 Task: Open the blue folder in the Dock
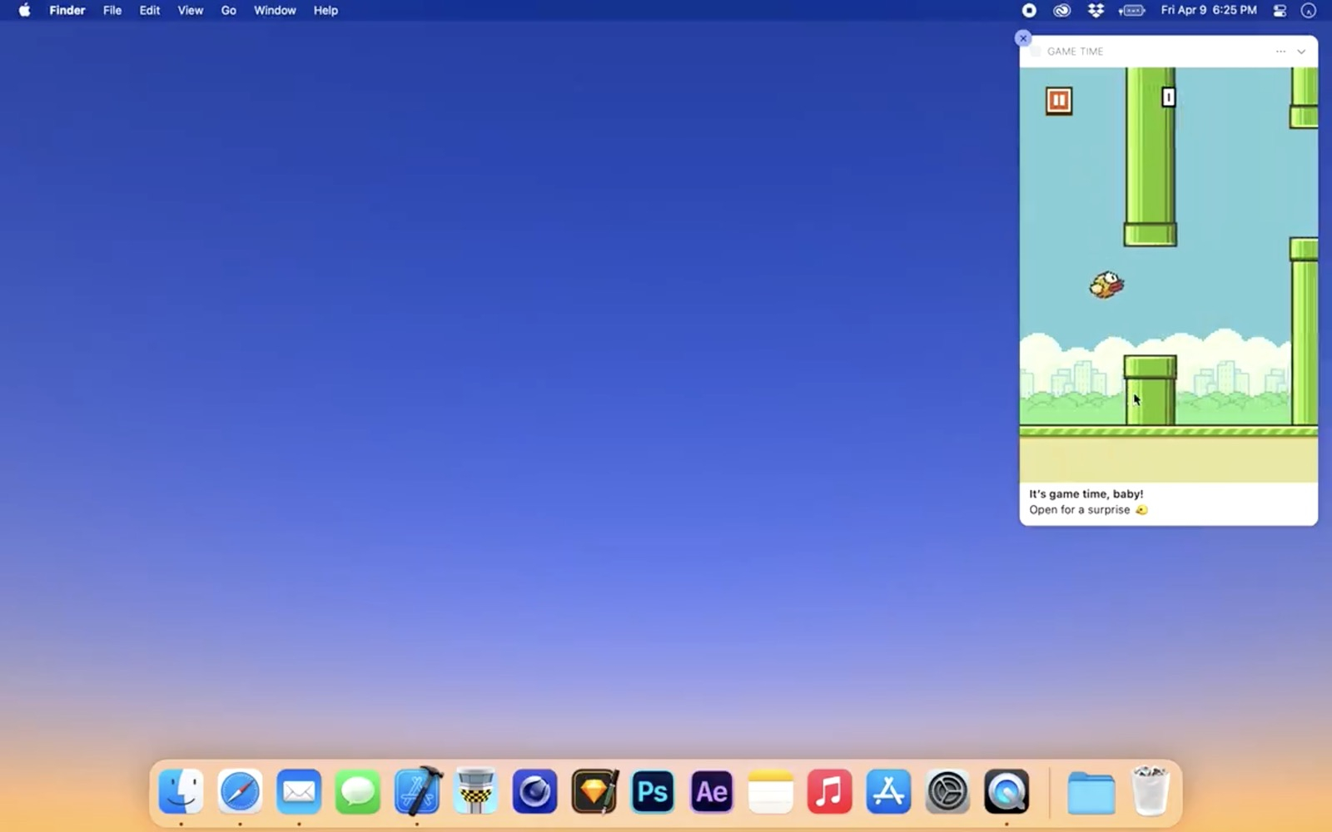(1092, 791)
